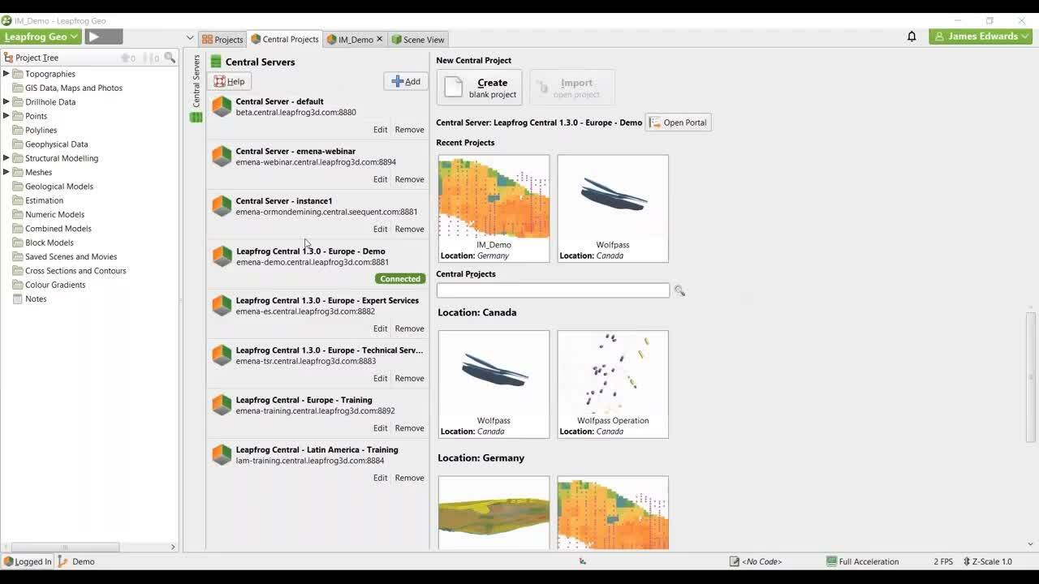Click the Central Projects search magnifier

[679, 290]
